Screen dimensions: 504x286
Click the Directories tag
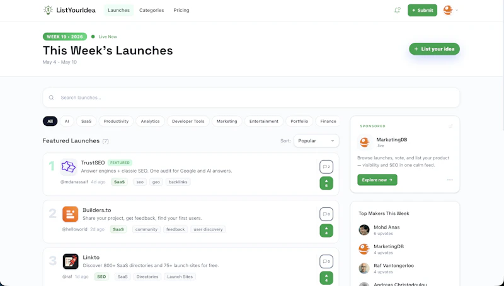147,277
